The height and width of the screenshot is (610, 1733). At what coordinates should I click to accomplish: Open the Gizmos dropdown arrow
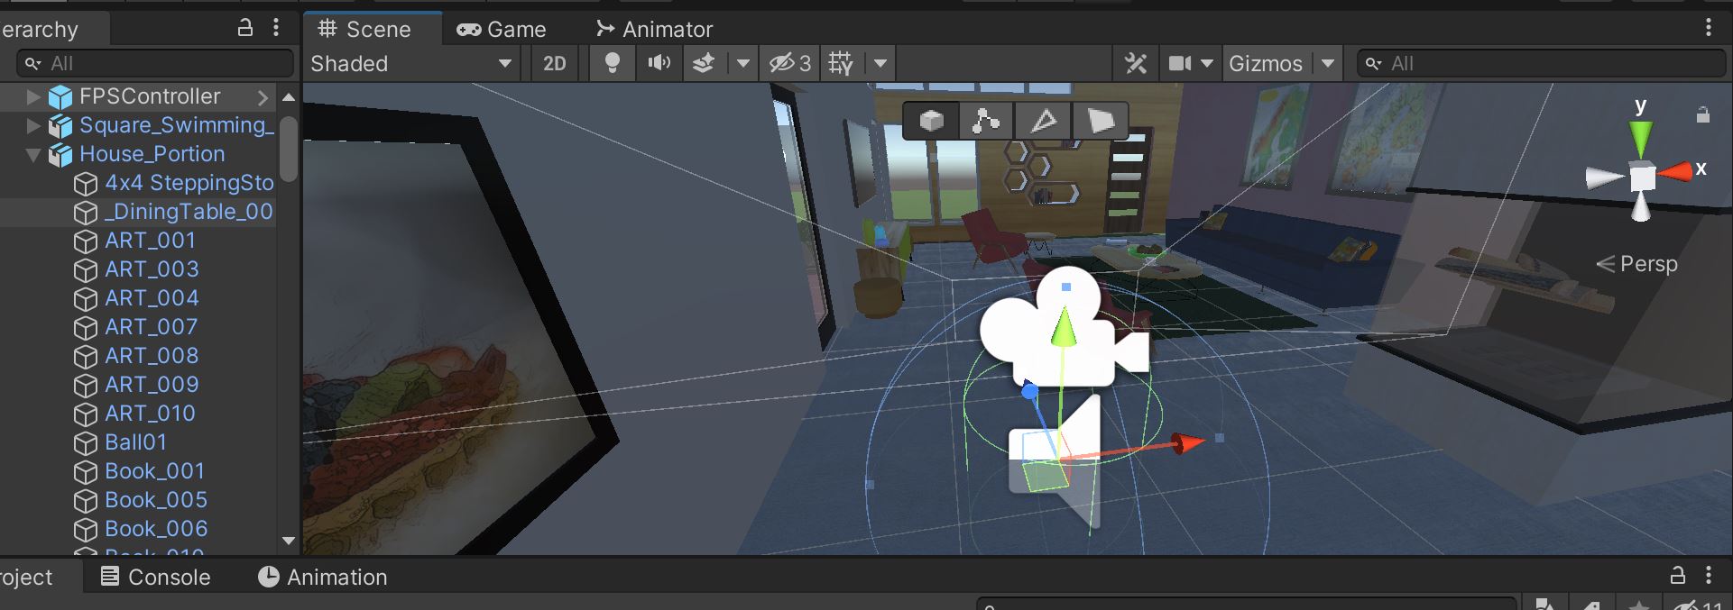[x=1328, y=63]
